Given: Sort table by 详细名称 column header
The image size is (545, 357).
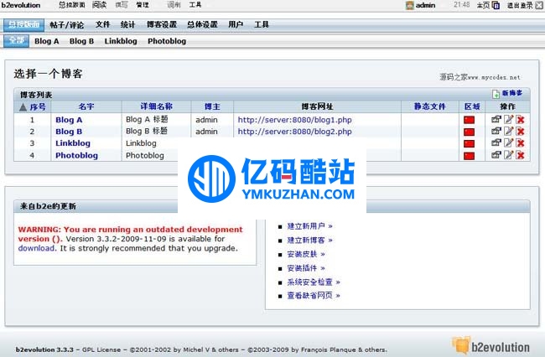Looking at the screenshot, I should click(157, 106).
